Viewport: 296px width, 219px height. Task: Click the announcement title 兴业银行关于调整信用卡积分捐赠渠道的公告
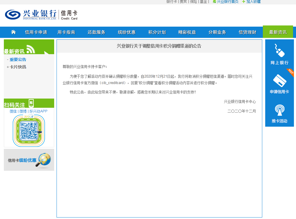point(159,46)
